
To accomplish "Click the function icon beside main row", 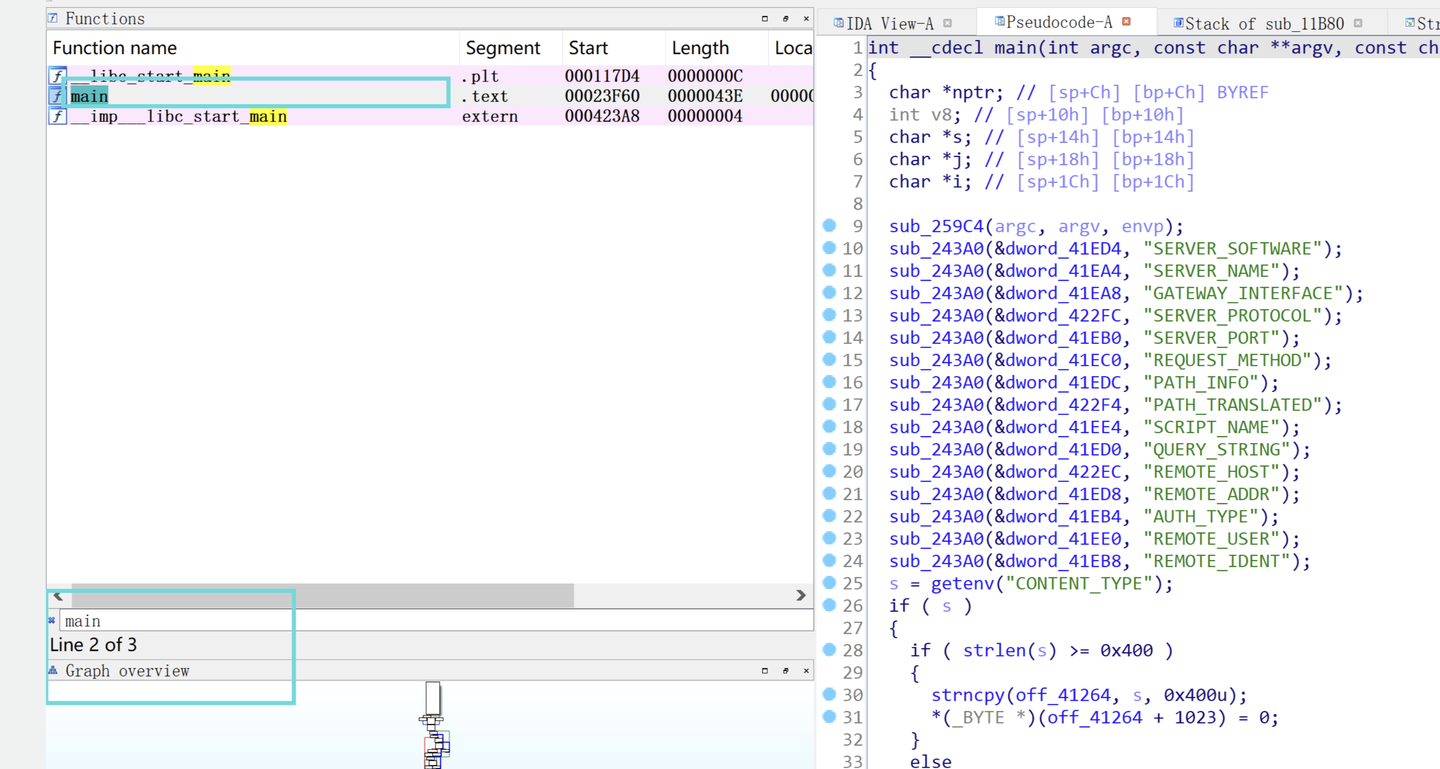I will click(x=57, y=96).
